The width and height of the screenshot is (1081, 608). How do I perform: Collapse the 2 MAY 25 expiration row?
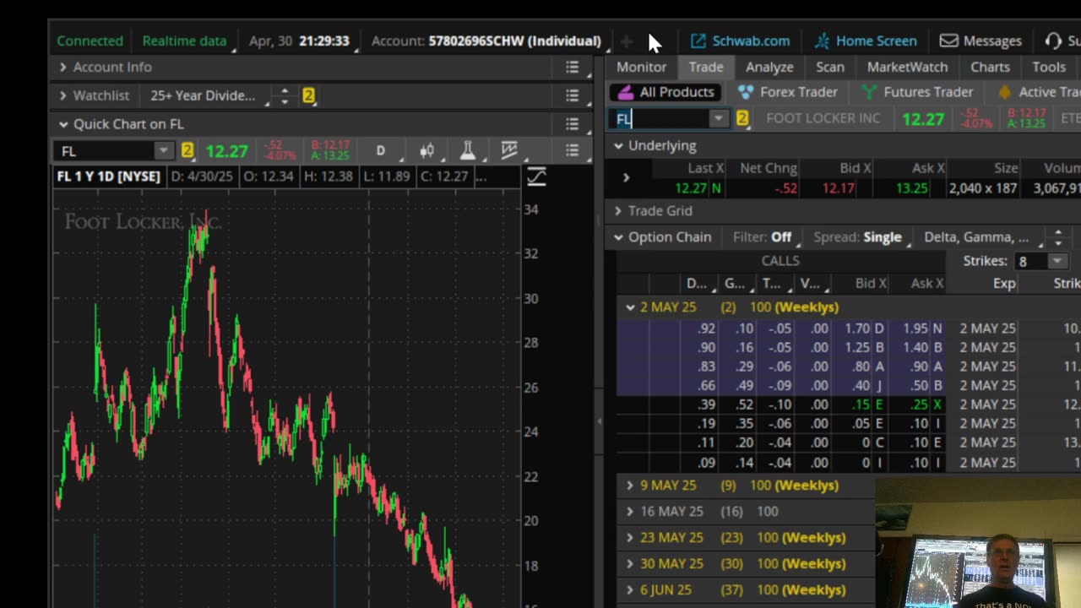[630, 307]
